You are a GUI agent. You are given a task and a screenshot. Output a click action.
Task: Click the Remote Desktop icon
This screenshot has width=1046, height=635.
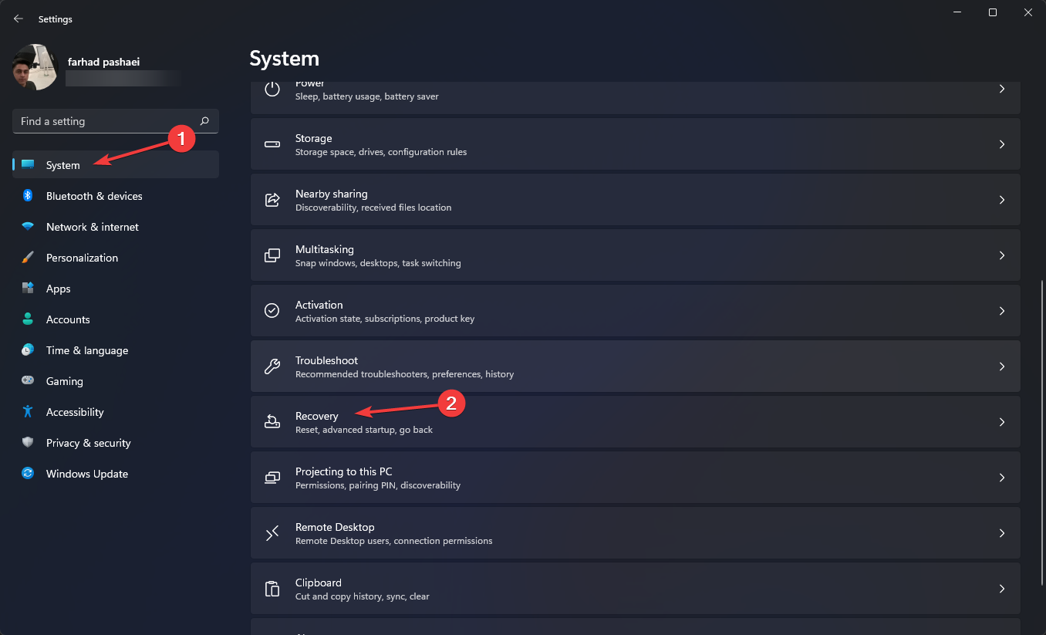(272, 533)
